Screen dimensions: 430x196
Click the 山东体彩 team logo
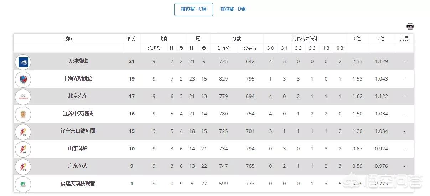tap(23, 149)
